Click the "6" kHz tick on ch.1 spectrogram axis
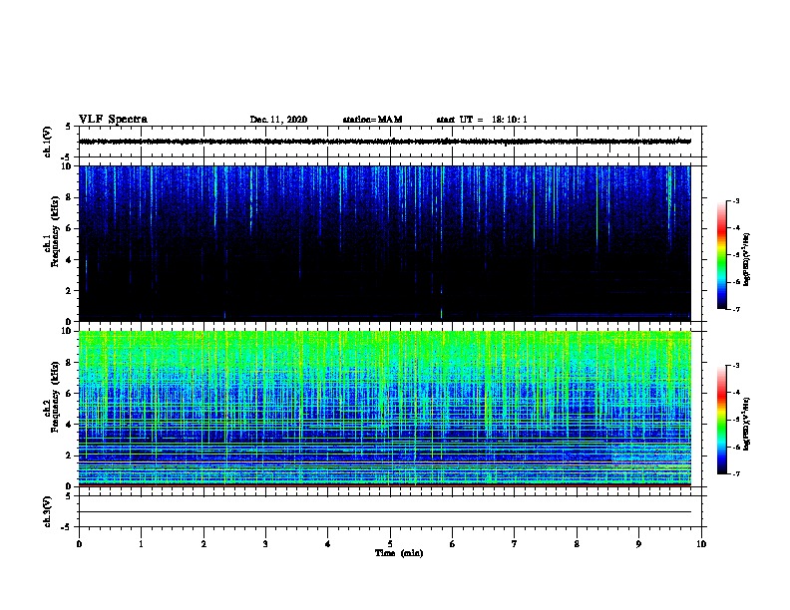This screenshot has height=610, width=790. [x=70, y=228]
